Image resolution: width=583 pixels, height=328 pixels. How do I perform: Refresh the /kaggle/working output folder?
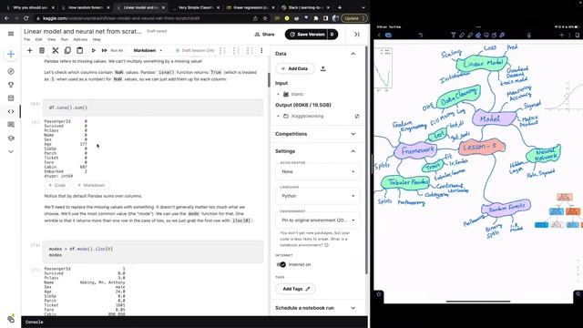pyautogui.click(x=357, y=117)
